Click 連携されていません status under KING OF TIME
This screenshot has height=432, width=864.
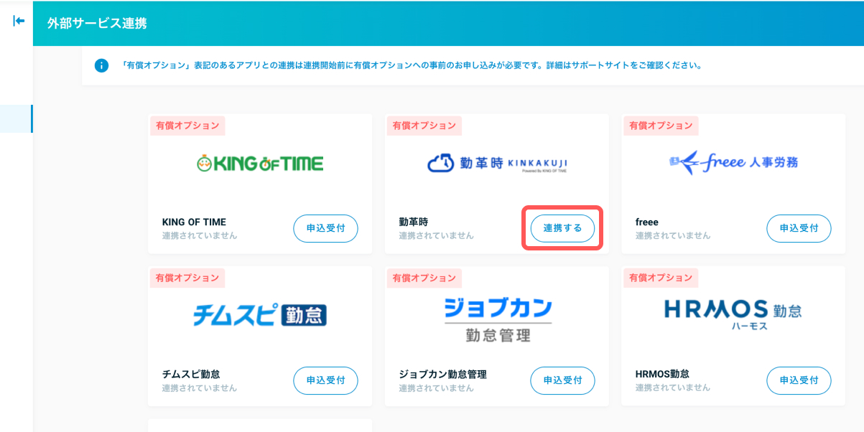click(200, 235)
